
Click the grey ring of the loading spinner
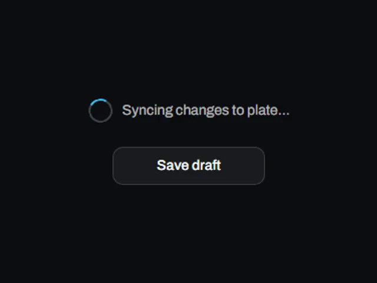[x=101, y=121]
